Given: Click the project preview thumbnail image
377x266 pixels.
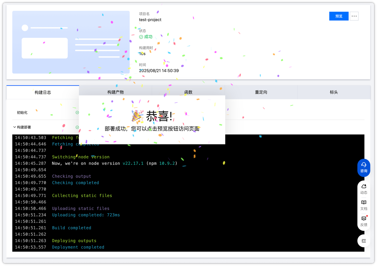Looking at the screenshot, I should [71, 42].
